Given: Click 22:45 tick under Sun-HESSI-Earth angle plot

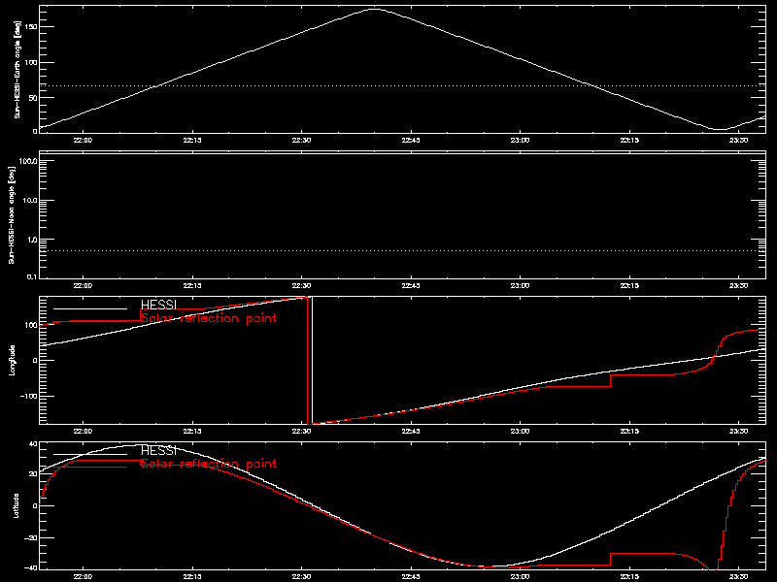Looking at the screenshot, I should click(x=410, y=141).
